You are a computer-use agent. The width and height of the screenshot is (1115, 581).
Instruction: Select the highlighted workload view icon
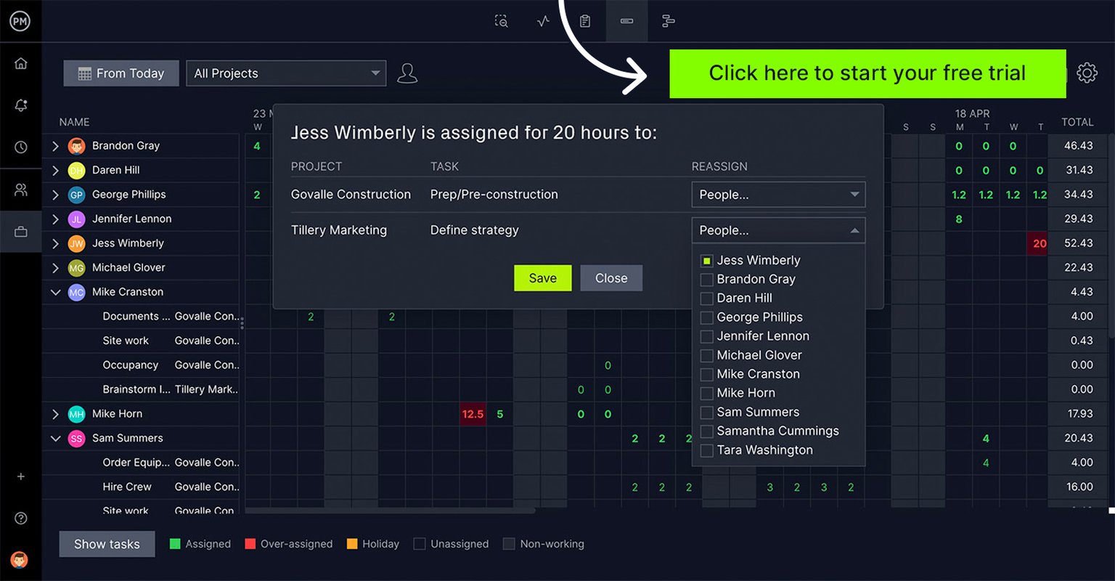(626, 21)
